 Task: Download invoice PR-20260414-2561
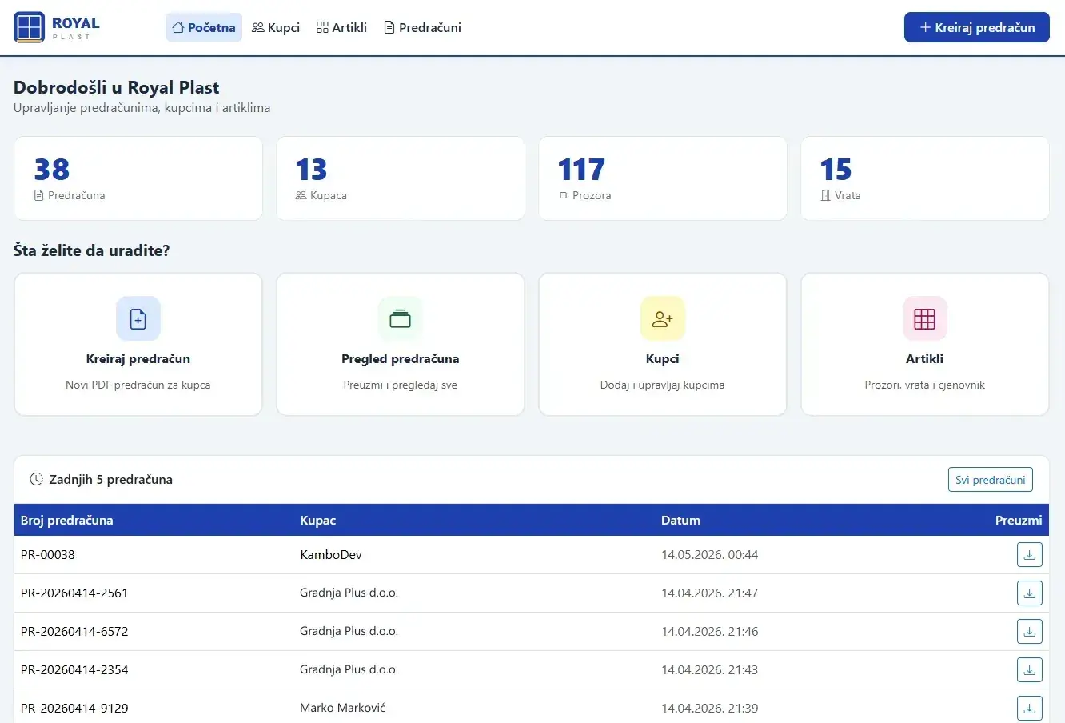click(1030, 593)
